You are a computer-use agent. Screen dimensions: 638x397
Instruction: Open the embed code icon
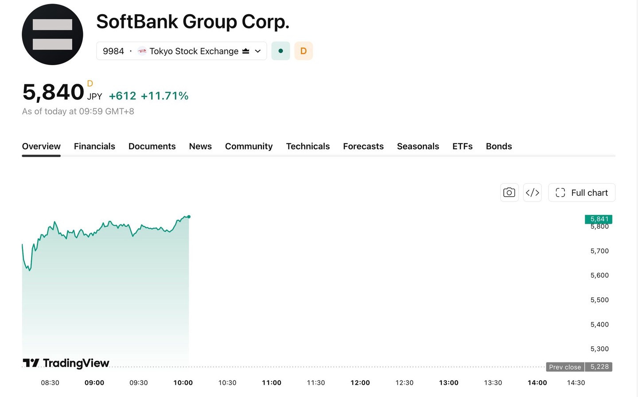pyautogui.click(x=533, y=193)
